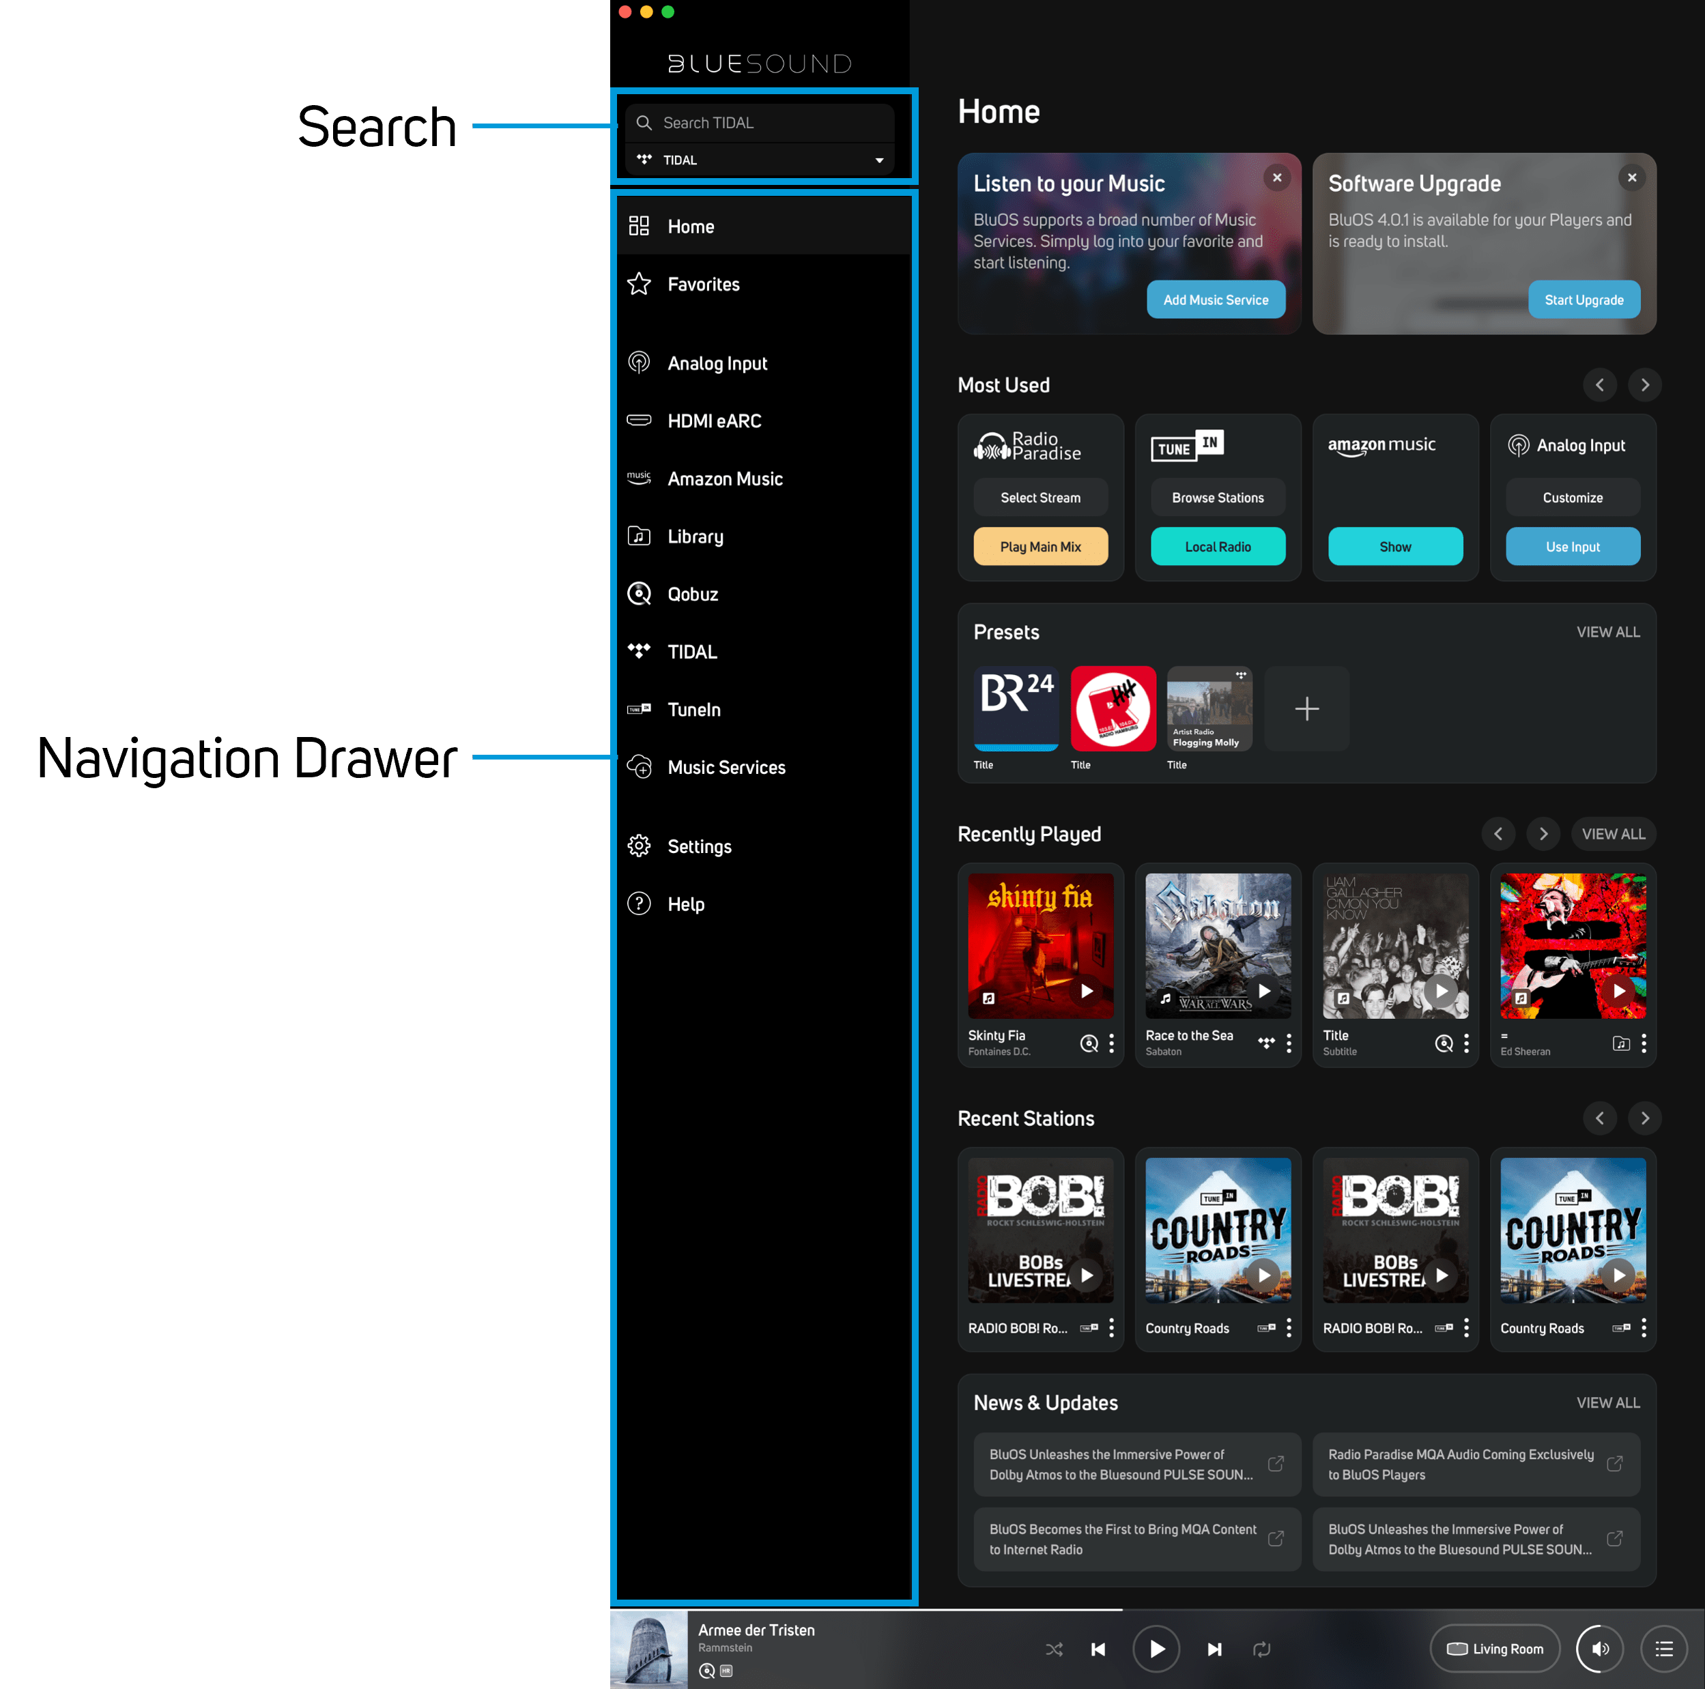
Task: Open Amazon Music from the sidebar
Action: (x=725, y=478)
